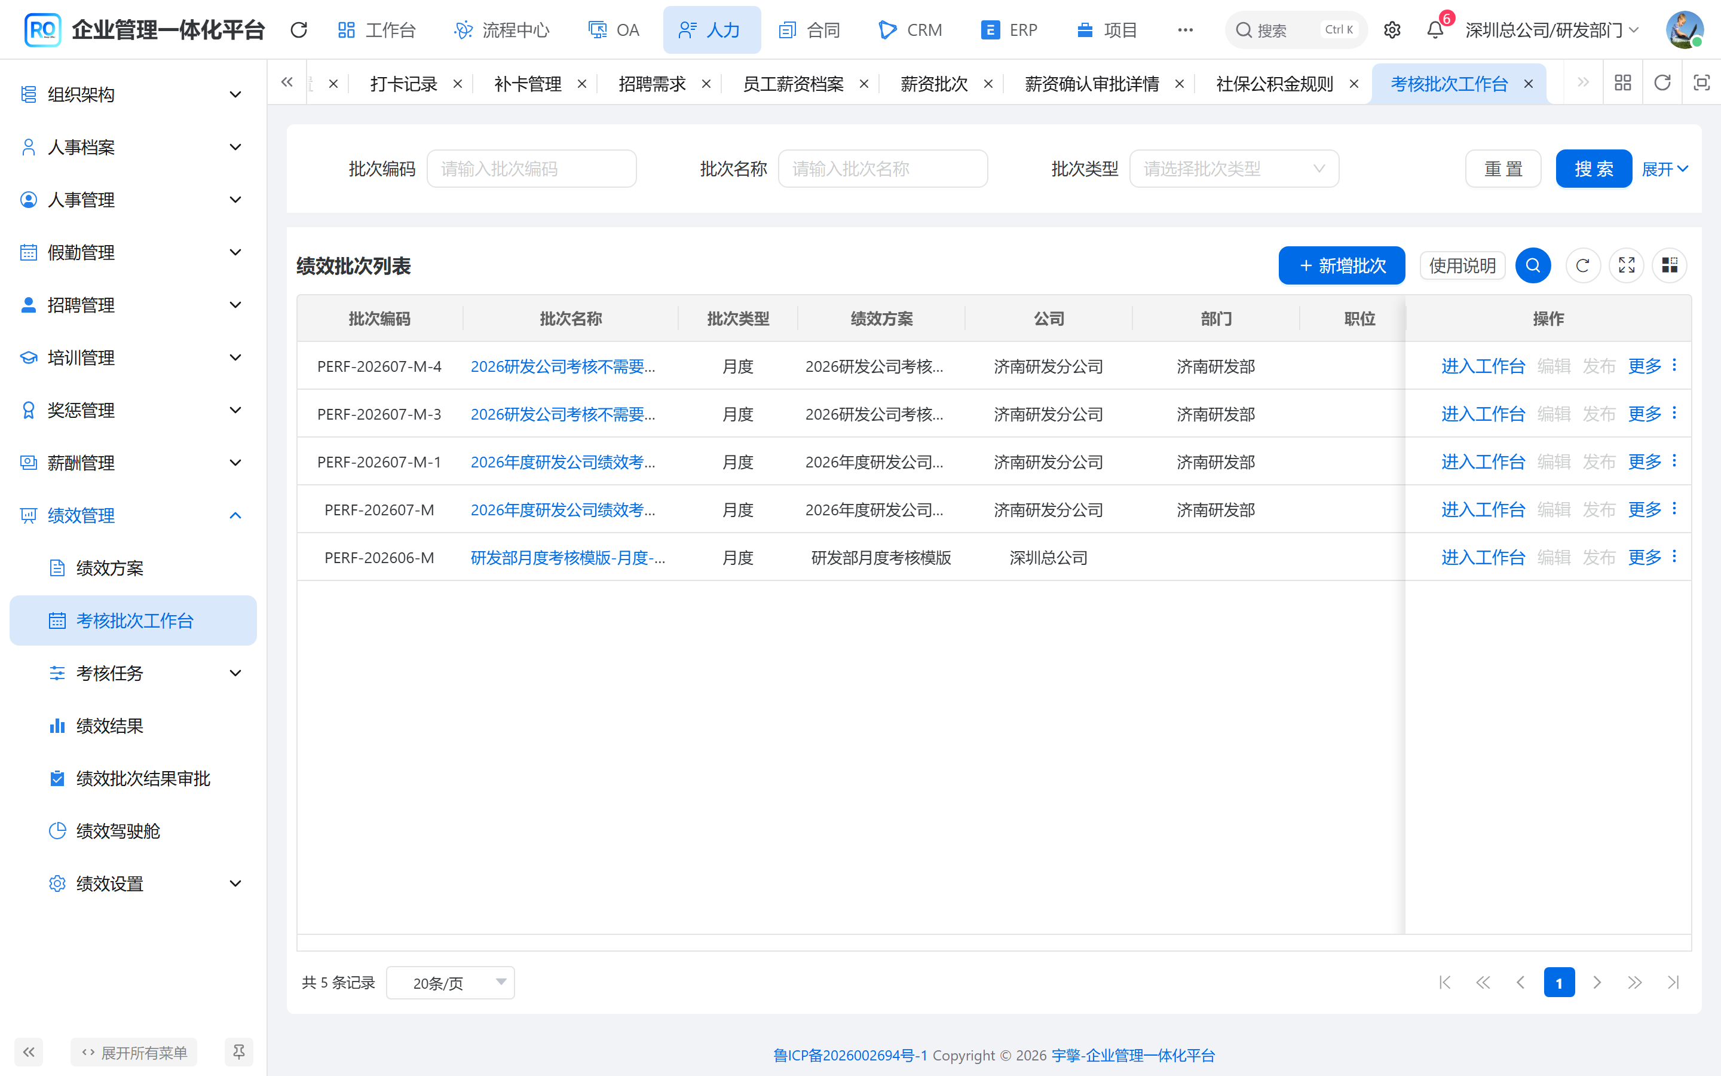Open the 绩效驾驶舱 menu item
The width and height of the screenshot is (1721, 1076).
[x=133, y=831]
